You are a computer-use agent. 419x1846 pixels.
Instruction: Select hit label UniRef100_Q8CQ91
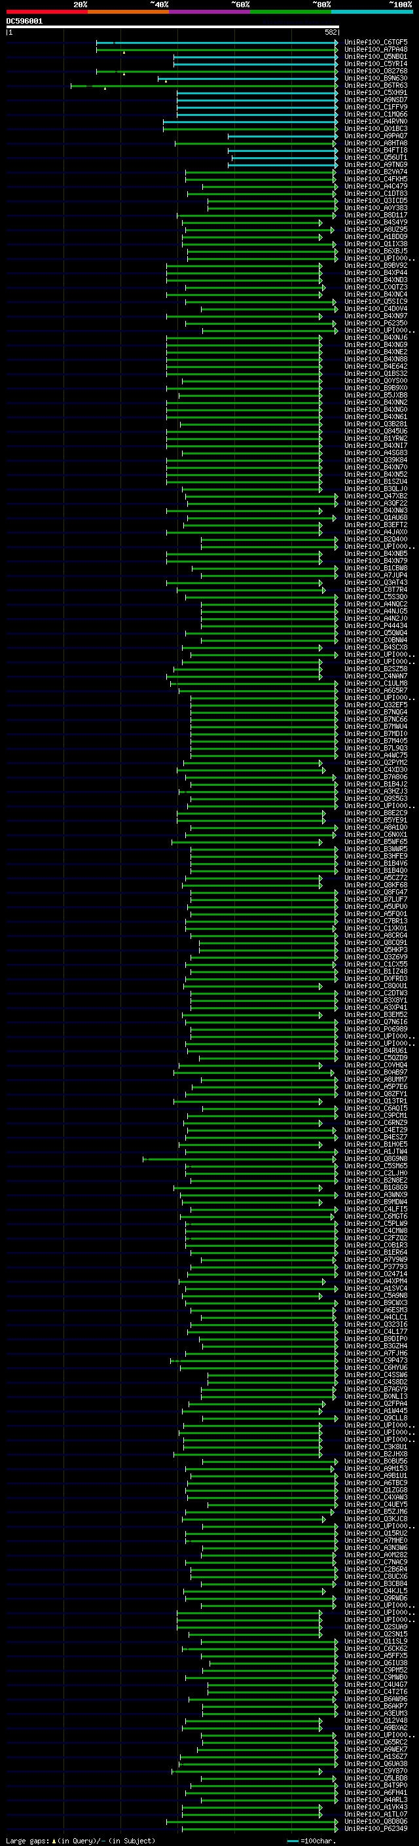pos(375,942)
